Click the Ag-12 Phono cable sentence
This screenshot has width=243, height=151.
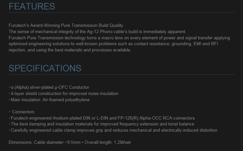97,32
